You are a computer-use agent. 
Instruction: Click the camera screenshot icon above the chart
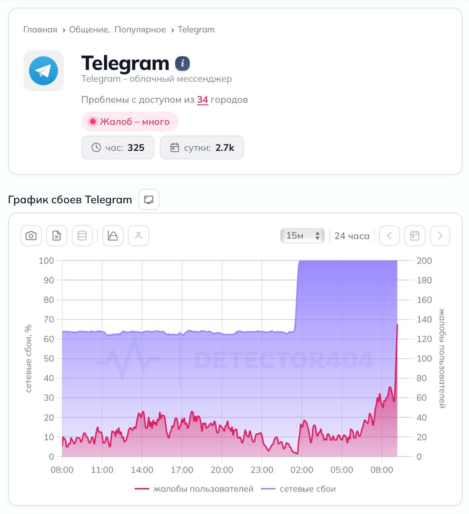point(31,235)
